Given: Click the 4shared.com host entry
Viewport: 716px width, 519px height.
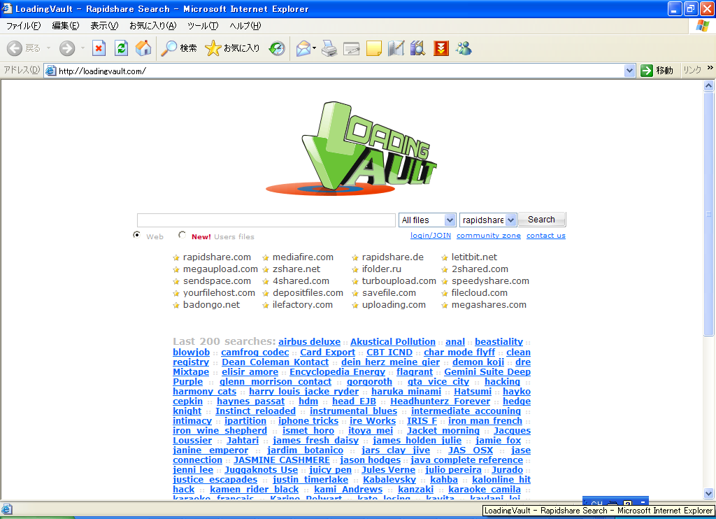Looking at the screenshot, I should click(301, 281).
